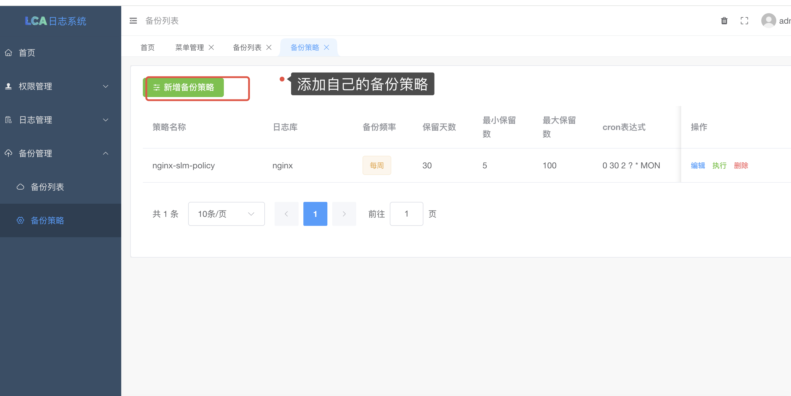This screenshot has height=396, width=791.
Task: Click 删除 link for nginx-slm-policy
Action: pos(741,166)
